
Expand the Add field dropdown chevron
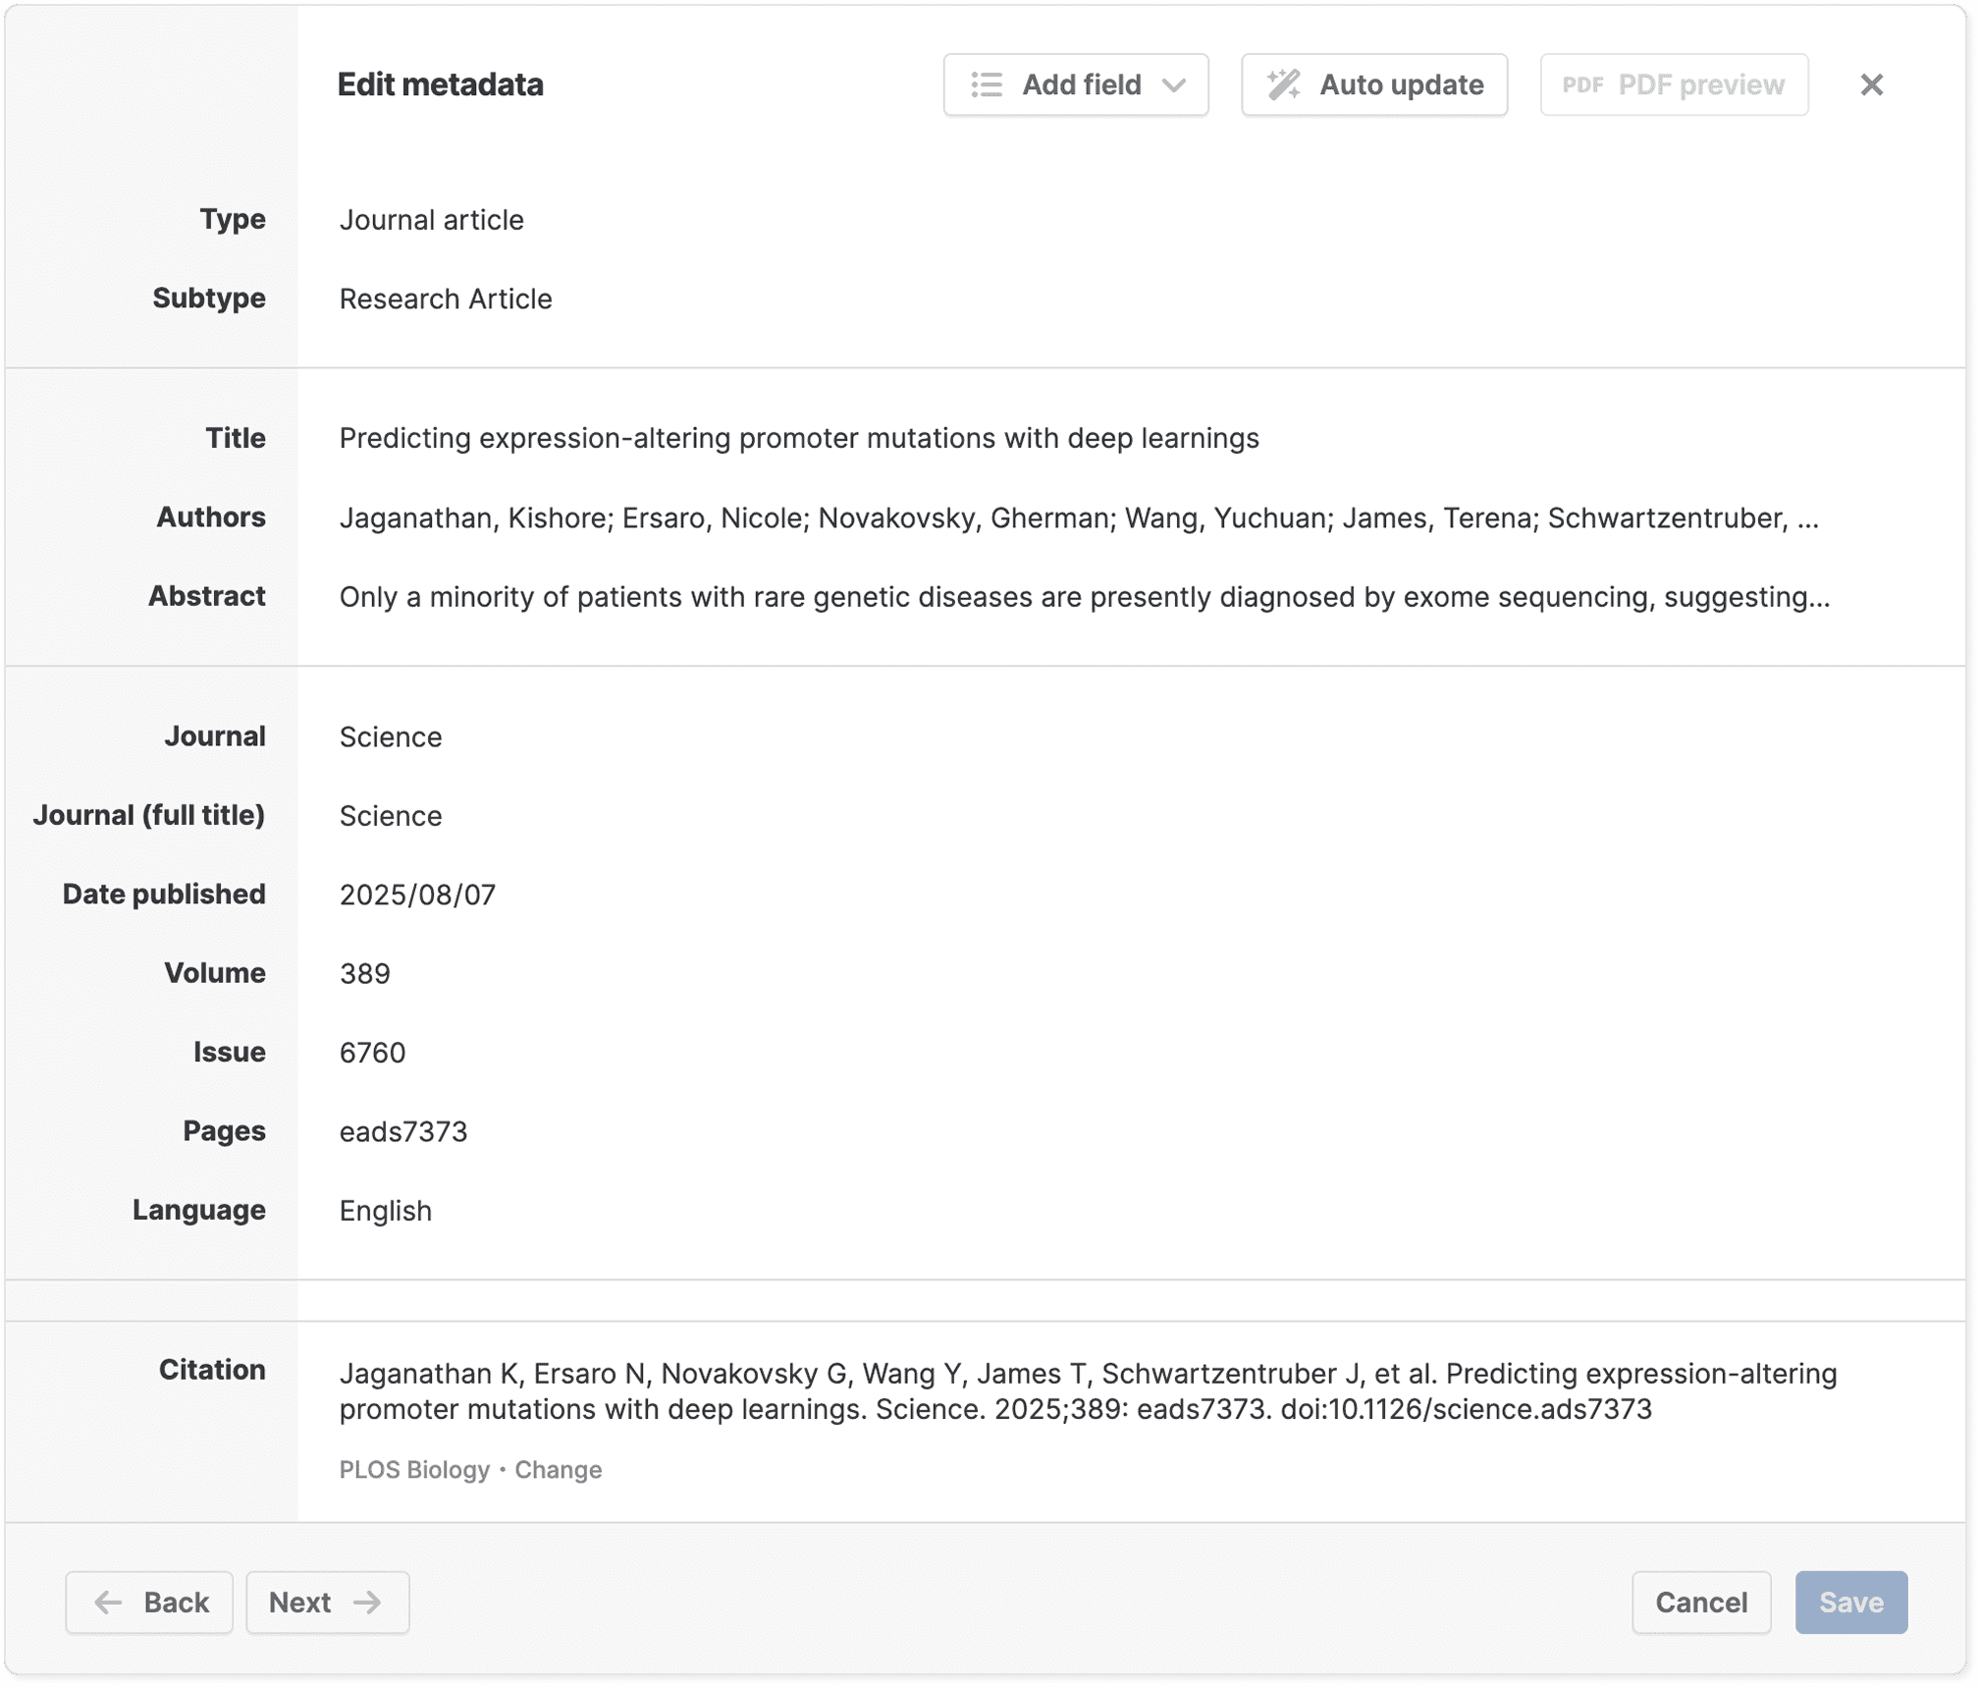tap(1174, 85)
